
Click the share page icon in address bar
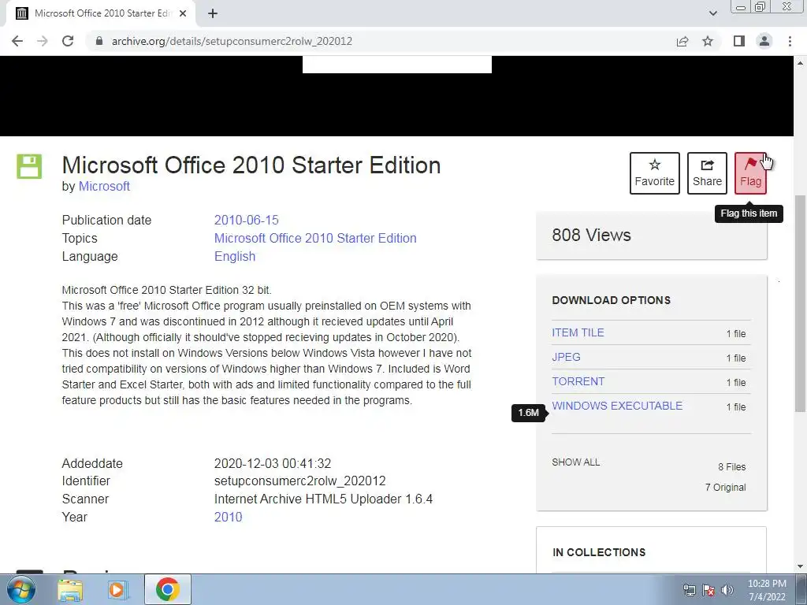tap(682, 41)
